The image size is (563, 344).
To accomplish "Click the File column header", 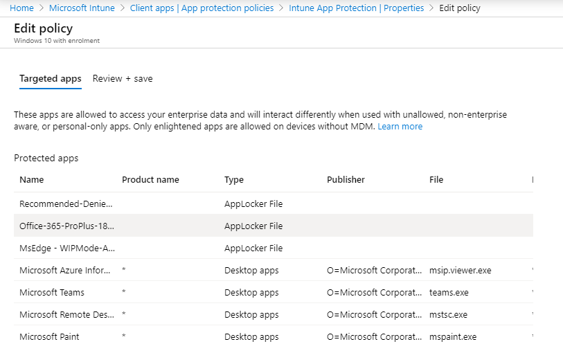I will coord(436,180).
